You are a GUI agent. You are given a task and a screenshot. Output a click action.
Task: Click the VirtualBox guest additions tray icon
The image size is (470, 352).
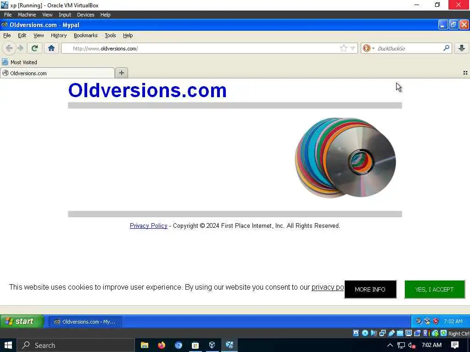427,321
